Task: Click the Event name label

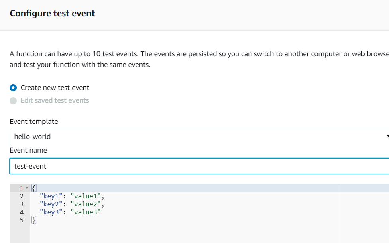Action: 28,150
